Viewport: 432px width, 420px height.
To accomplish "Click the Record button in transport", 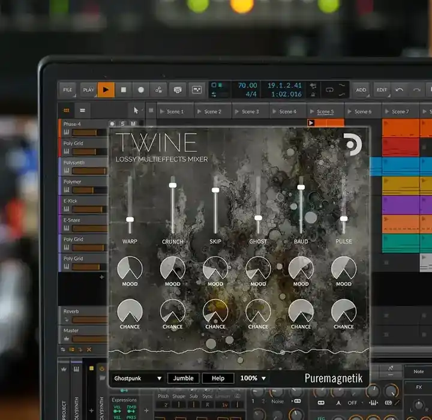I will [x=141, y=89].
